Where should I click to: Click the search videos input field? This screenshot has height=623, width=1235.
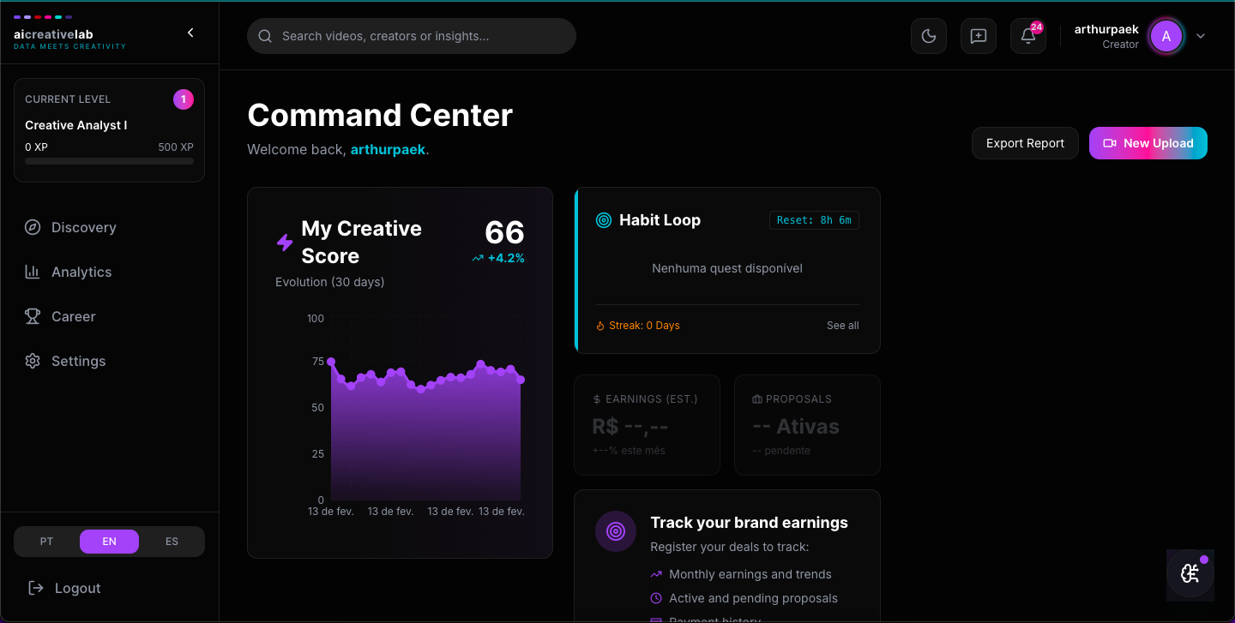(x=411, y=36)
